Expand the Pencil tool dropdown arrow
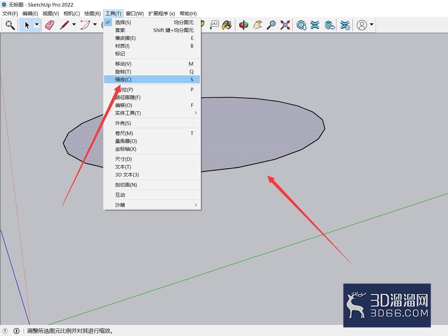This screenshot has width=448, height=336. click(x=74, y=25)
